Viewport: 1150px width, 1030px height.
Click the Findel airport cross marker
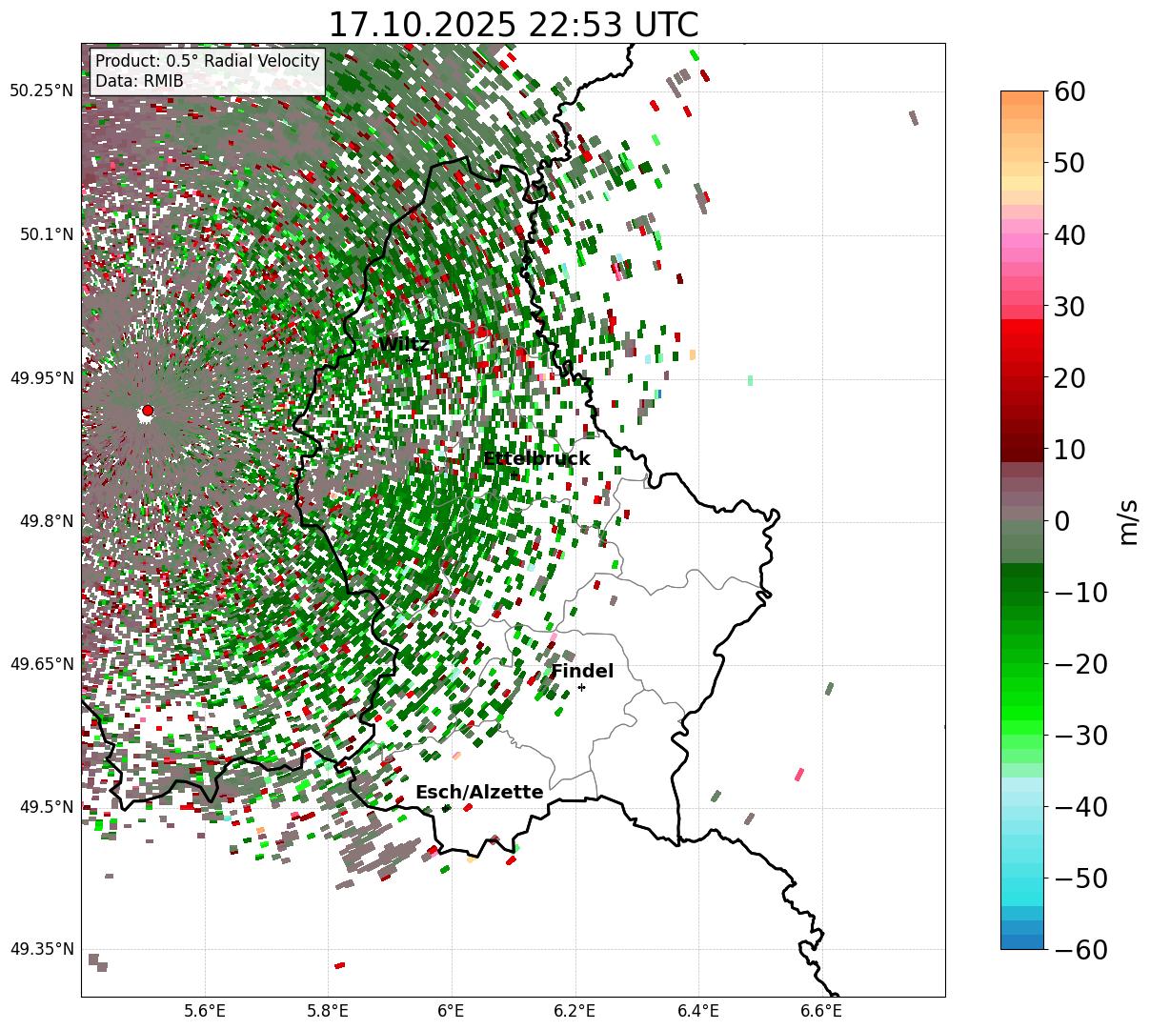[x=581, y=687]
